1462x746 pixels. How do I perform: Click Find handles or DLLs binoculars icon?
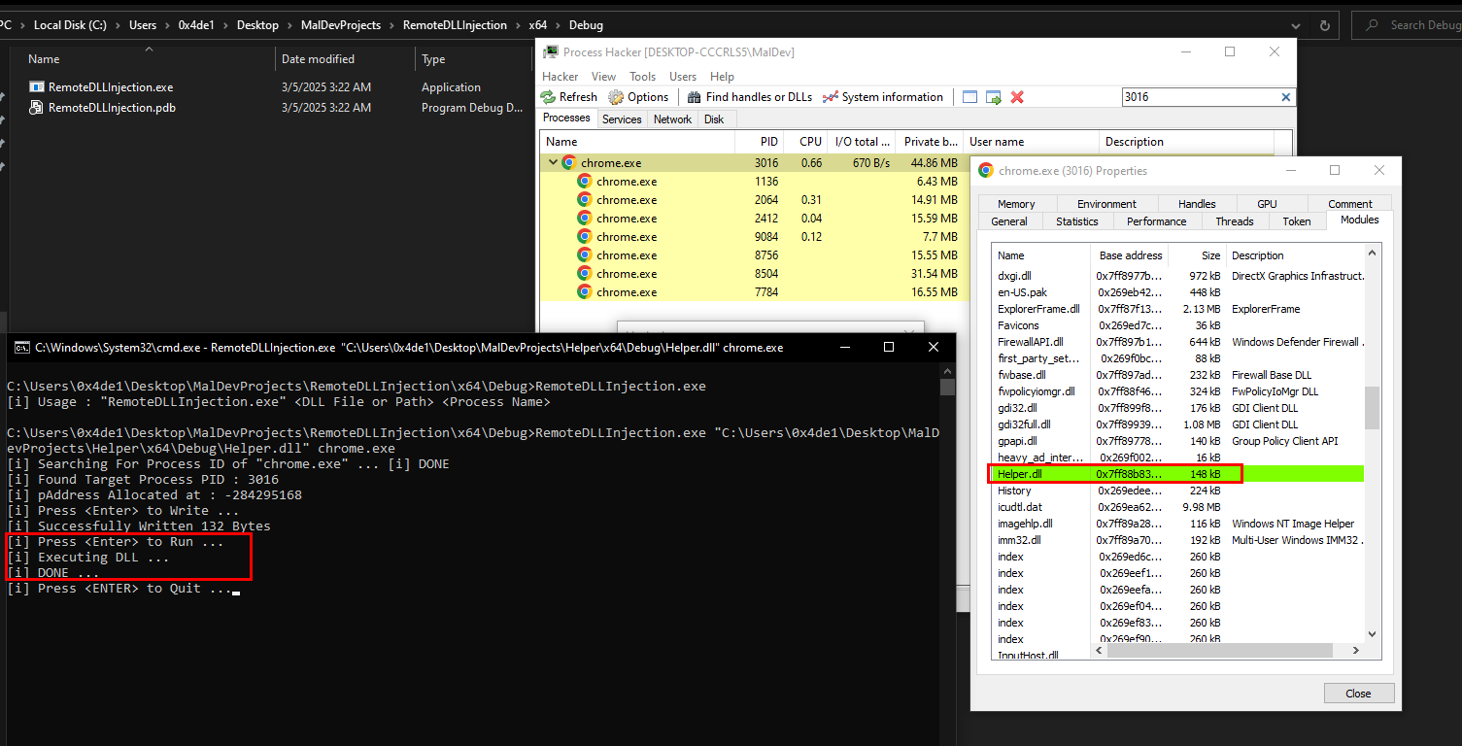tap(694, 97)
